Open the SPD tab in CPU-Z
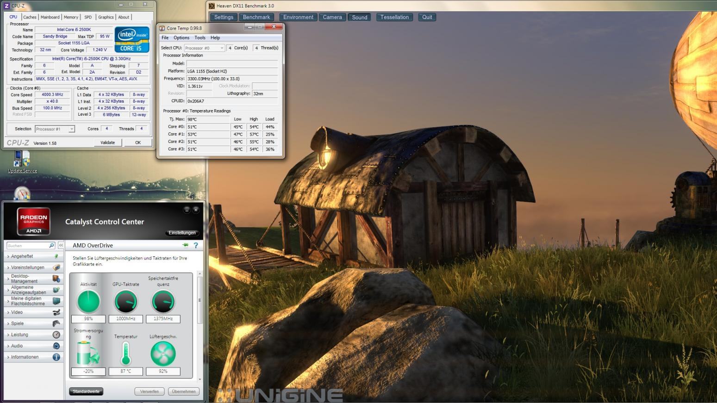 [88, 17]
